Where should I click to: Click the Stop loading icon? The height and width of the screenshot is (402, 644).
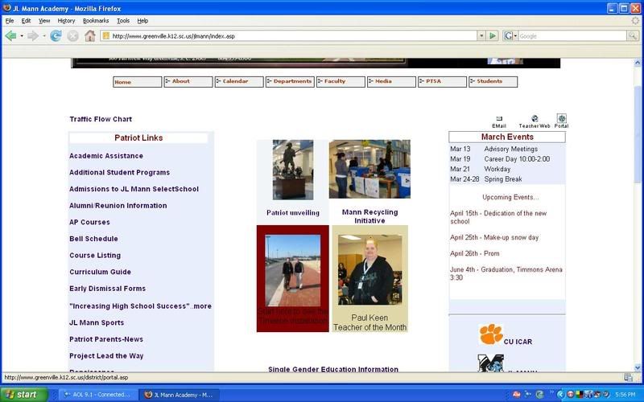(72, 36)
